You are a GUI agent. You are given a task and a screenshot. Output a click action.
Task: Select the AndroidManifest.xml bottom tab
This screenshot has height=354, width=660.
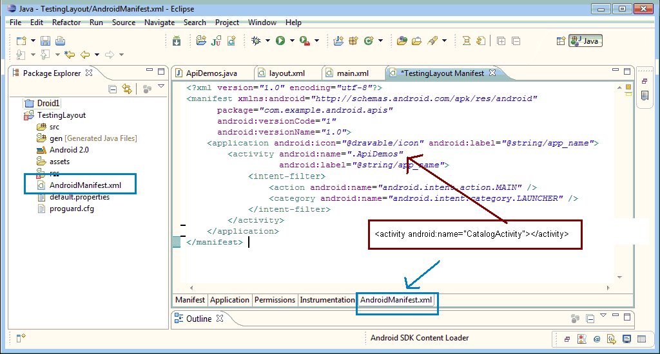(x=396, y=300)
